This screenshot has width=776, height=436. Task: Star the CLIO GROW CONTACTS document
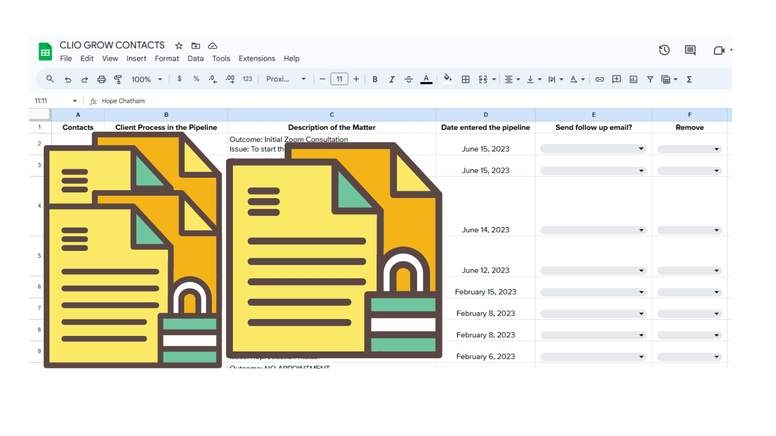pos(179,45)
